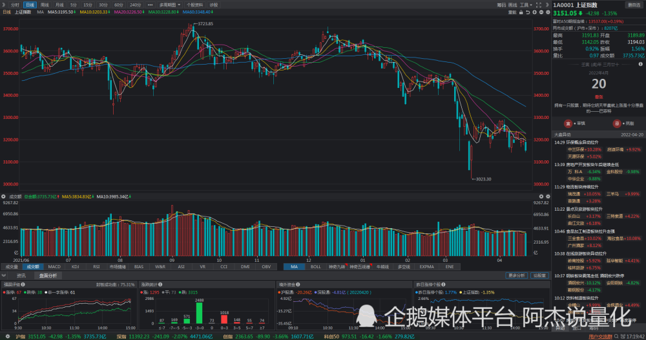Click the 忌 avoid icon
Screen dimensions: 646x340
point(617,123)
